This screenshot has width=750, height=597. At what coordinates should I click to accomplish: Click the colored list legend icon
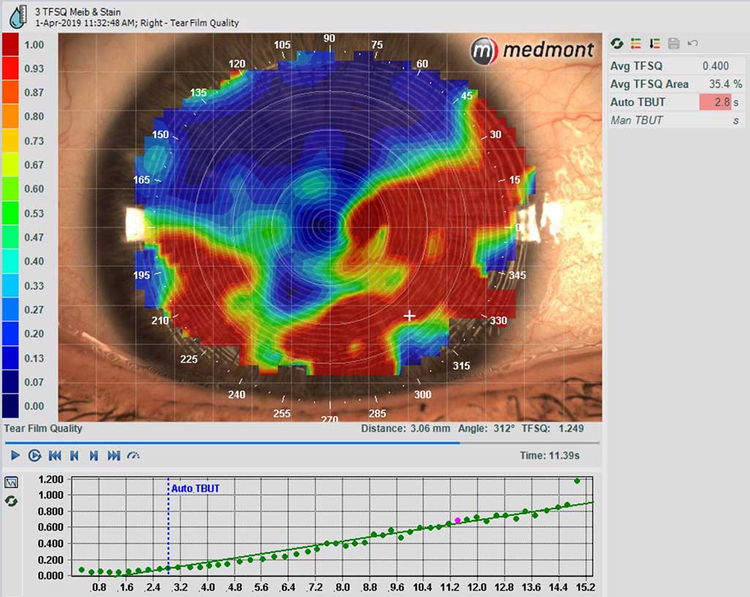coord(636,44)
